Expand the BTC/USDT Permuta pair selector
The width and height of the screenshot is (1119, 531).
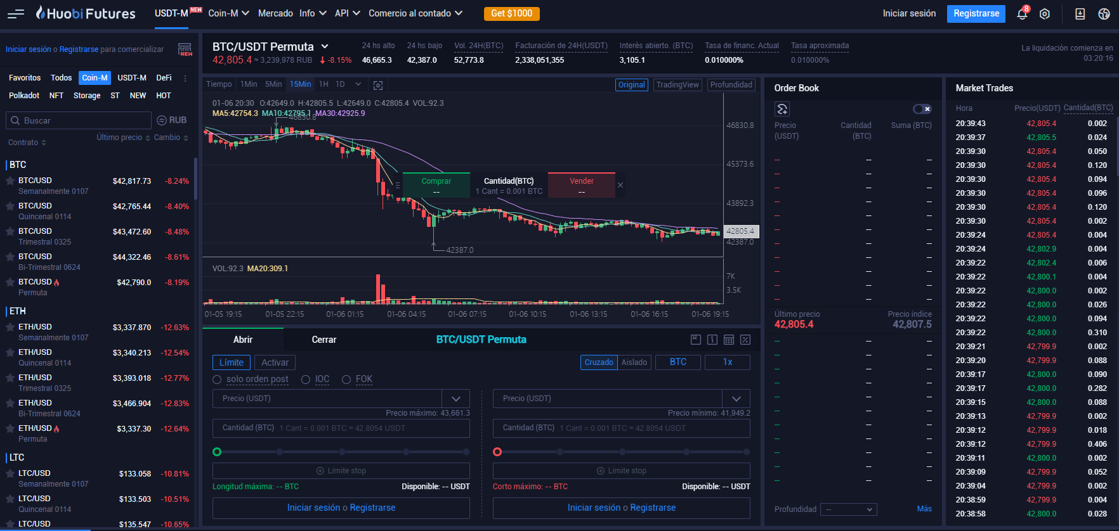(325, 46)
